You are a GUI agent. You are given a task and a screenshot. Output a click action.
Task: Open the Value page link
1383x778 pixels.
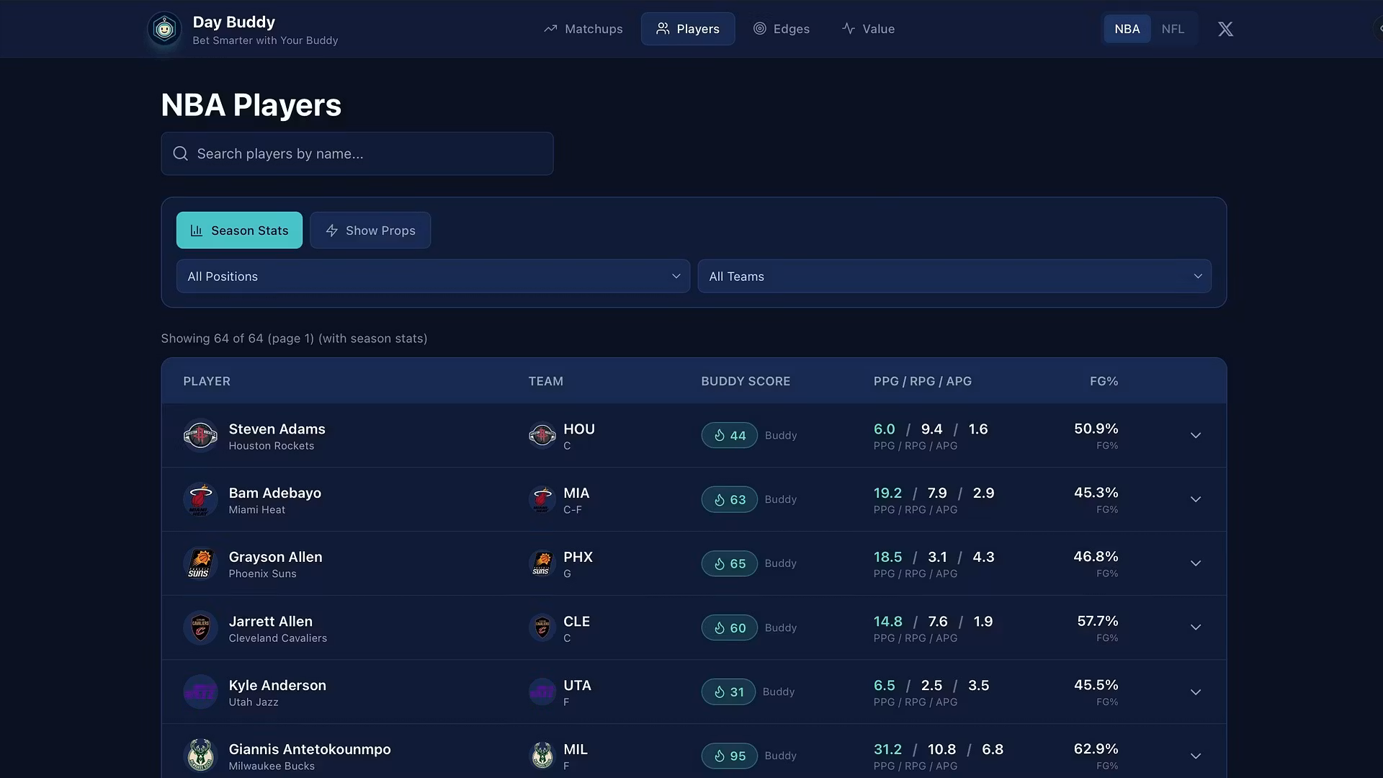tap(868, 29)
